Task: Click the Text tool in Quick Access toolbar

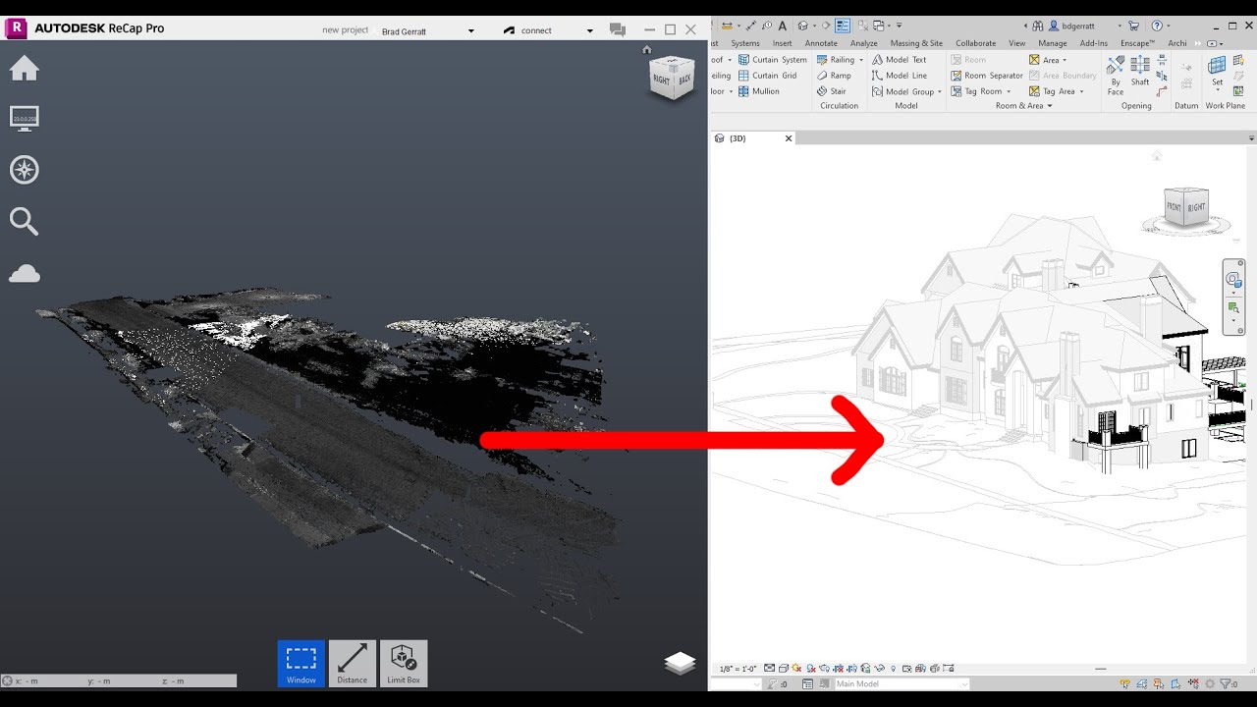Action: pyautogui.click(x=783, y=26)
